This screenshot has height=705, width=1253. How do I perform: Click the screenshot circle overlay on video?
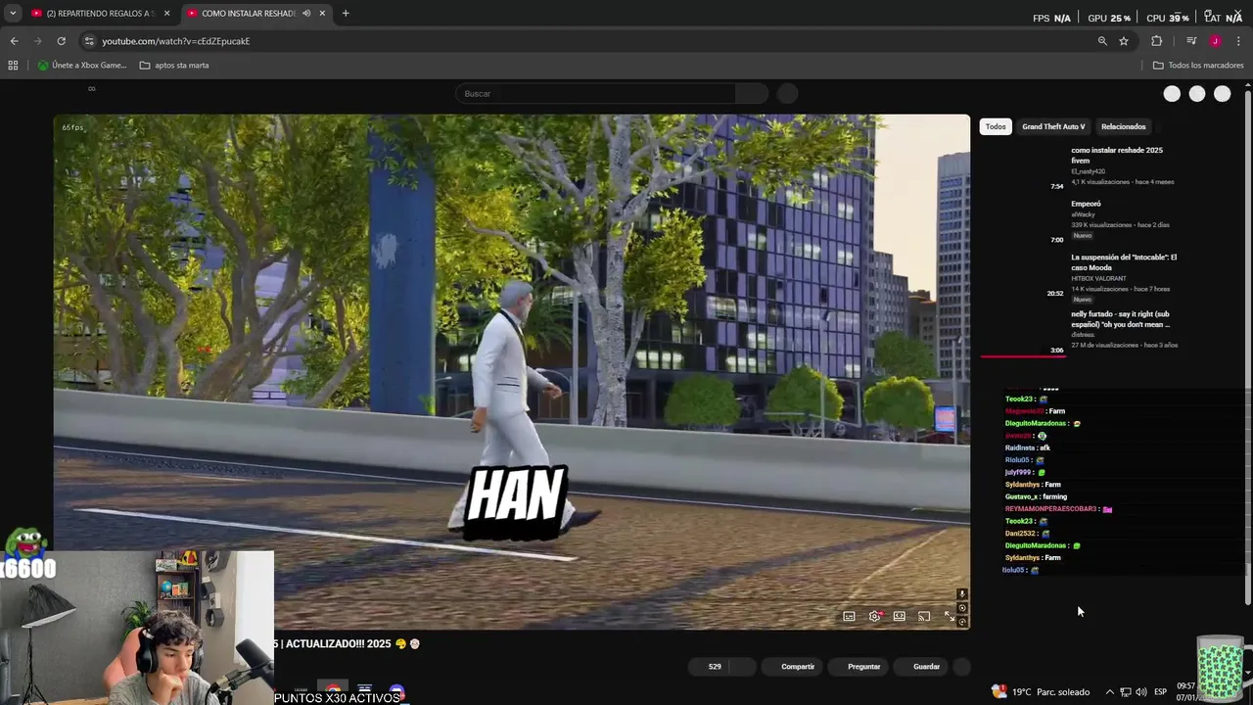pyautogui.click(x=962, y=608)
